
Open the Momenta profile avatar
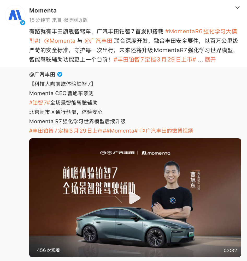pos(15,15)
